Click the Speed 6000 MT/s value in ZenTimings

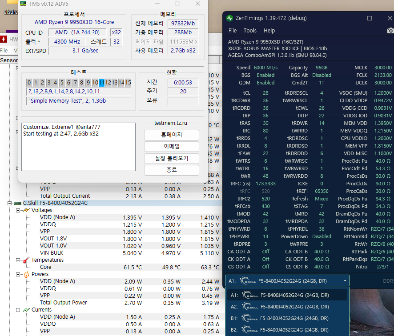tap(265, 68)
